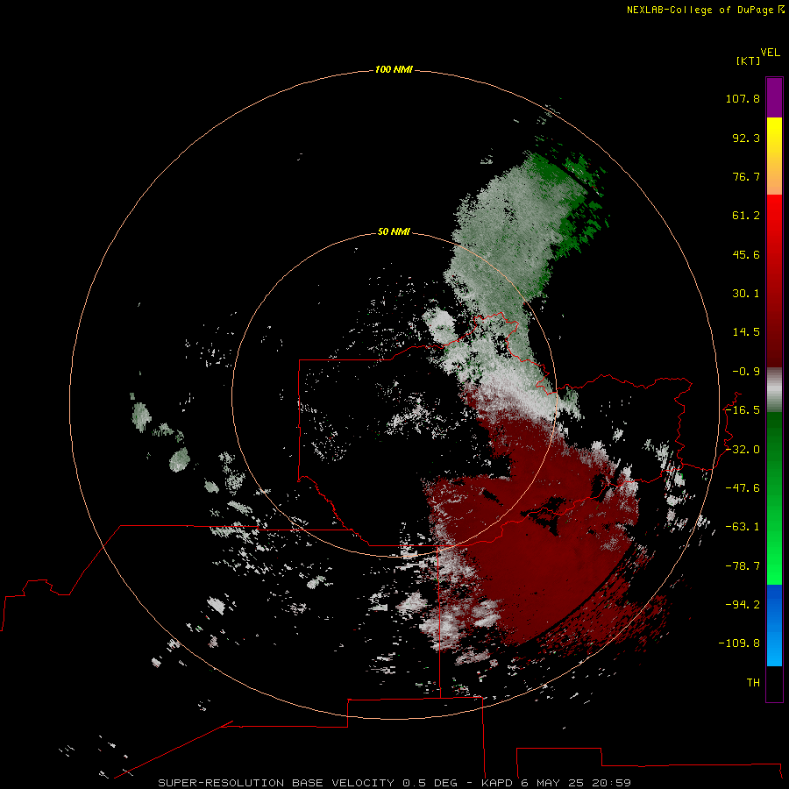Click the -47.6 scale value
Viewport: 789px width, 789px height.
(743, 488)
